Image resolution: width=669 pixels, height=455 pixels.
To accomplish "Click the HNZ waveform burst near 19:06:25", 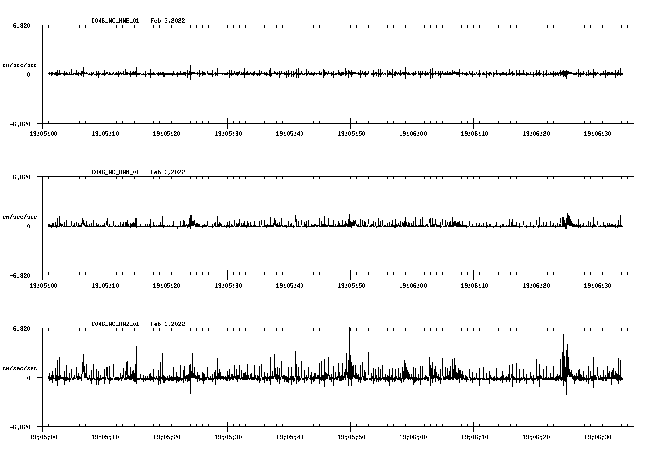I will [566, 364].
